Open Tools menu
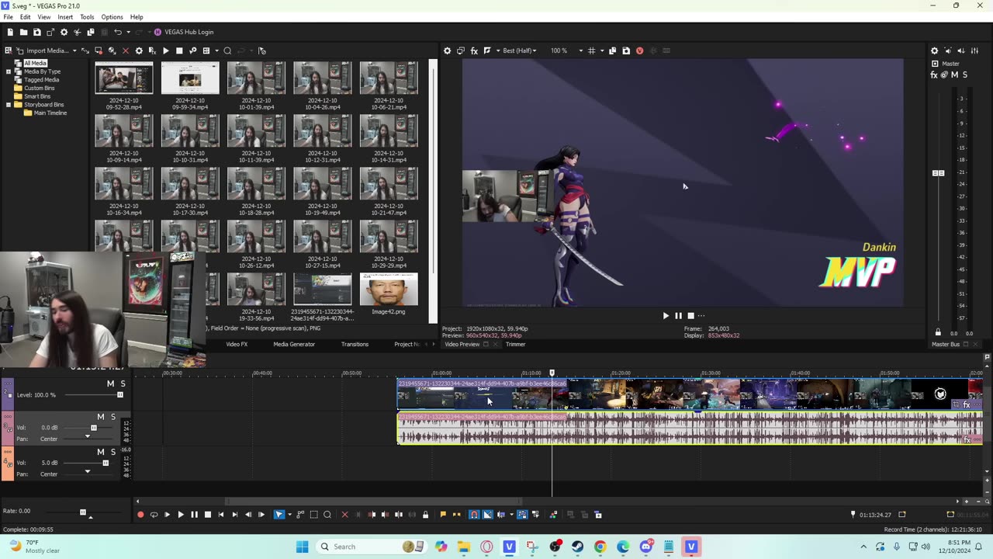The width and height of the screenshot is (993, 559). pos(87,16)
